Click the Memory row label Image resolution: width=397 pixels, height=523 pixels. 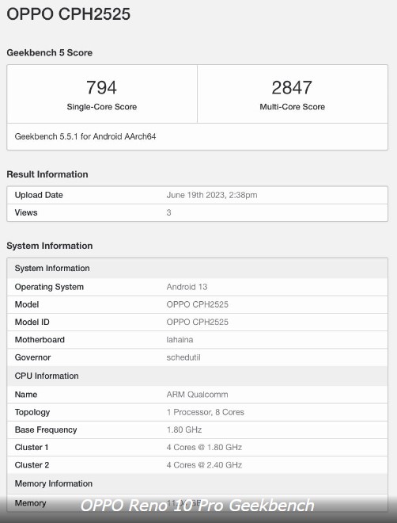(30, 503)
